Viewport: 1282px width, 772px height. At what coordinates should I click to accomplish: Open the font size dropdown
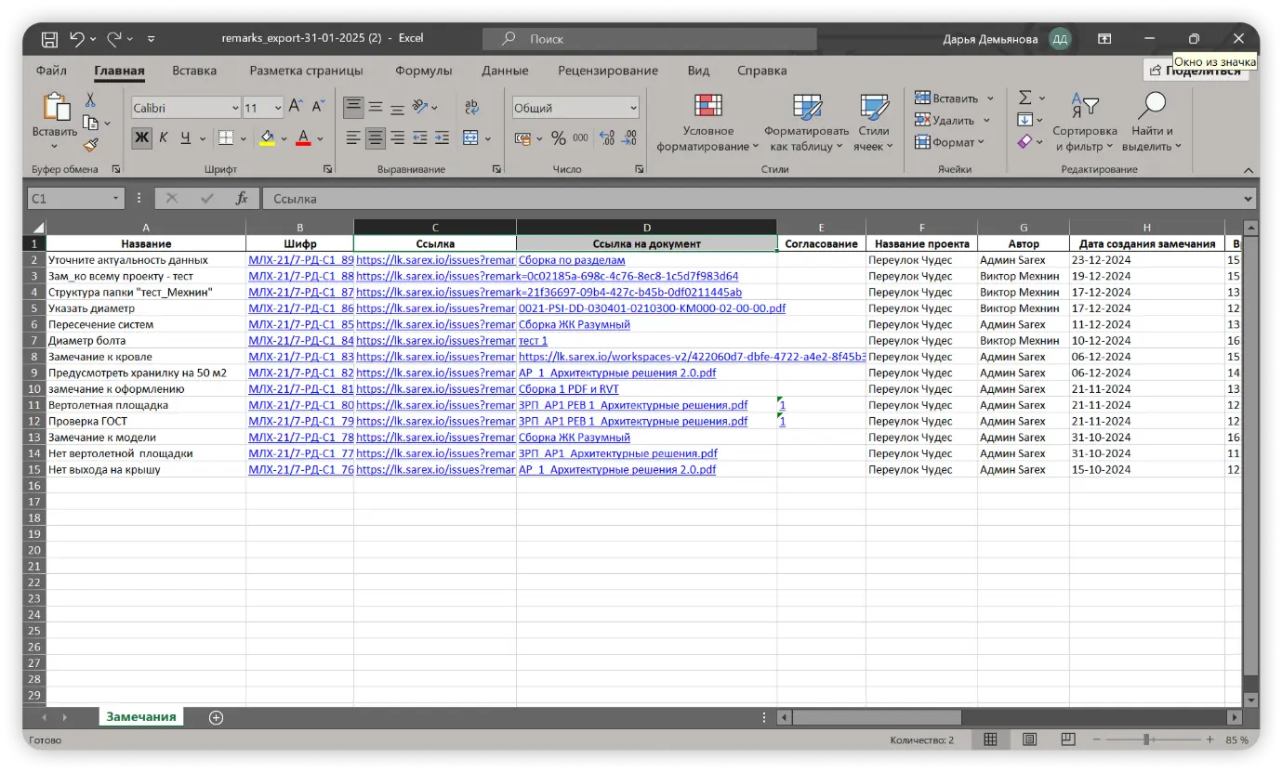pyautogui.click(x=277, y=108)
